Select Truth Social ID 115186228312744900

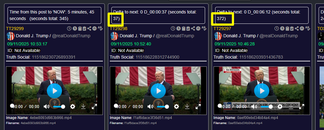coord(158,57)
